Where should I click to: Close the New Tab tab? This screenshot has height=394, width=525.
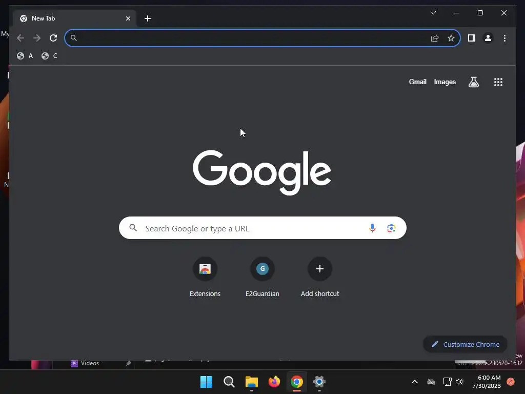(x=128, y=18)
